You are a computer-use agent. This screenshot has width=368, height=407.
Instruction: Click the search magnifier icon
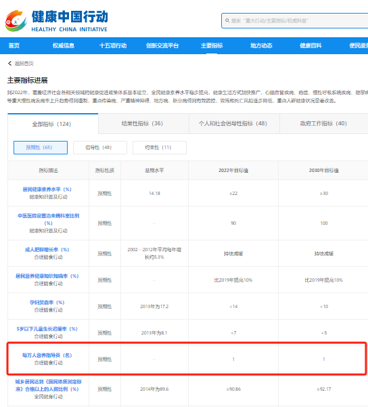[227, 20]
